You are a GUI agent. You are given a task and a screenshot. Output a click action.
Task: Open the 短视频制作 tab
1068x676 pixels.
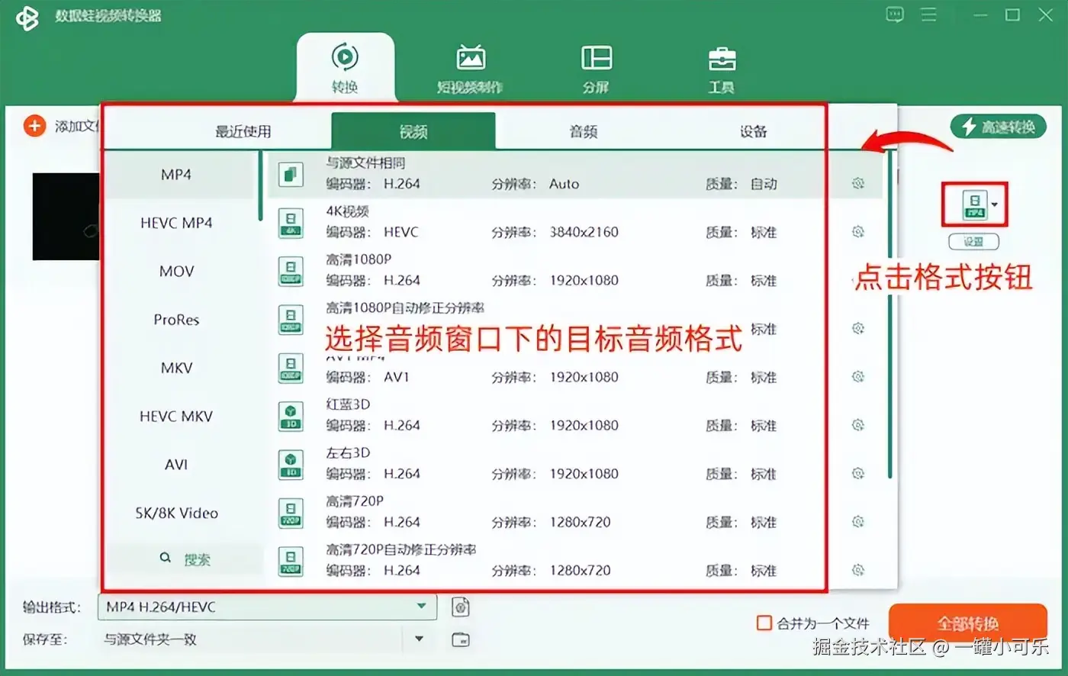(x=470, y=69)
